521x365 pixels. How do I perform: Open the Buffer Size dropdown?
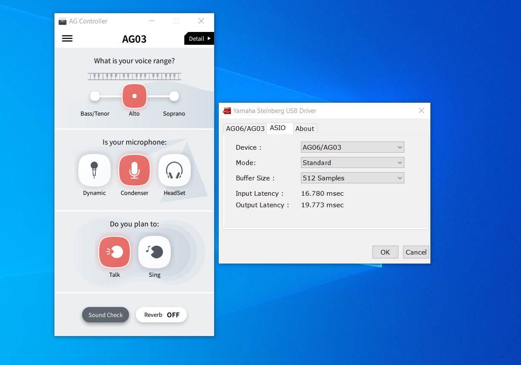point(352,178)
